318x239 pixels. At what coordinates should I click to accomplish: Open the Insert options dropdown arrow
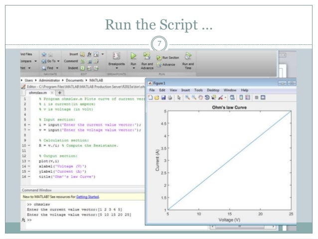point(102,54)
